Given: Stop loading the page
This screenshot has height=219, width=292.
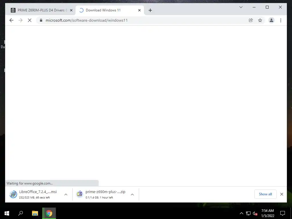Looking at the screenshot, I should pyautogui.click(x=30, y=20).
